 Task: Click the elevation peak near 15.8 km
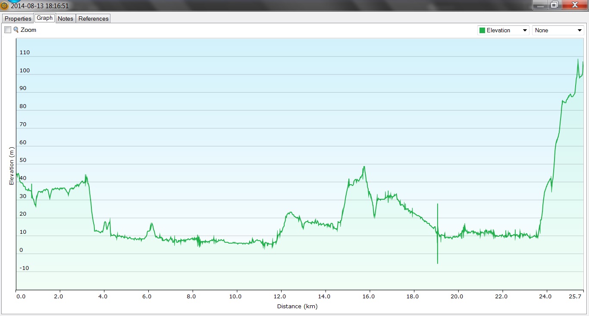point(364,167)
